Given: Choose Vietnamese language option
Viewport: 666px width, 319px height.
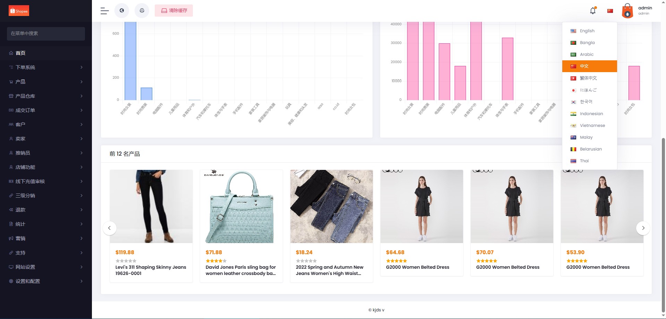Looking at the screenshot, I should point(590,126).
